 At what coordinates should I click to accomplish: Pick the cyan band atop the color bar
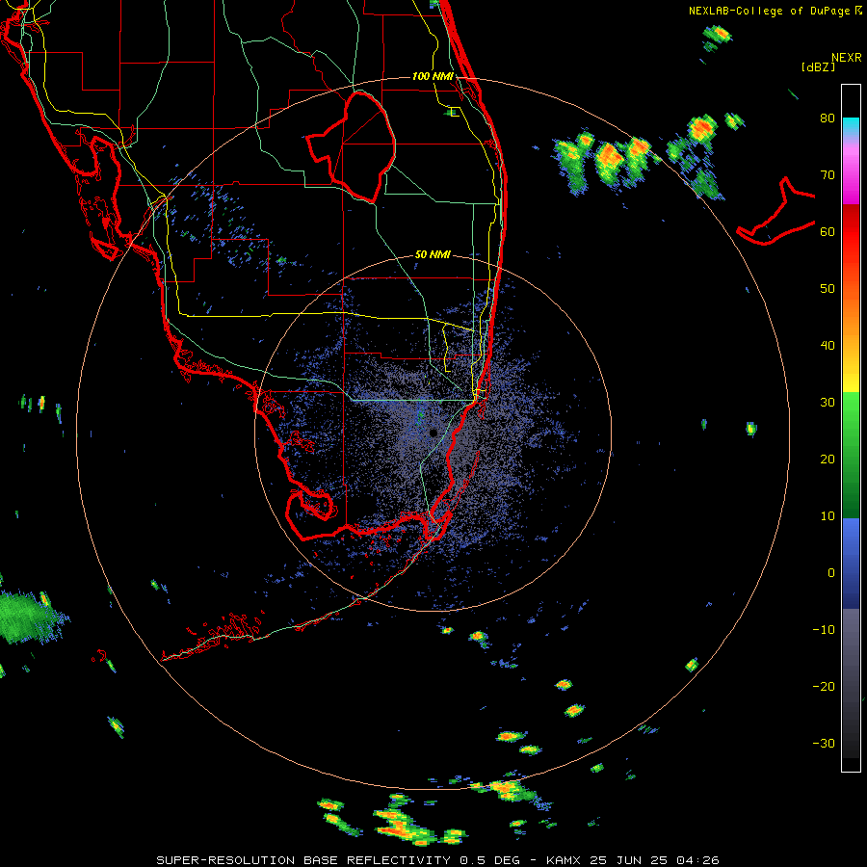[851, 125]
